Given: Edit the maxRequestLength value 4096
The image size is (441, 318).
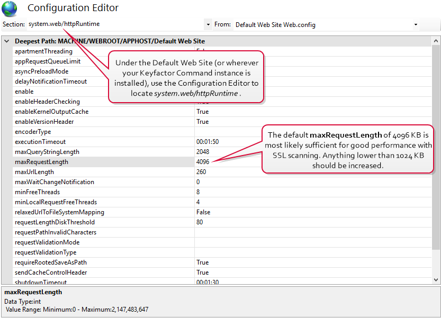Looking at the screenshot, I should point(203,162).
